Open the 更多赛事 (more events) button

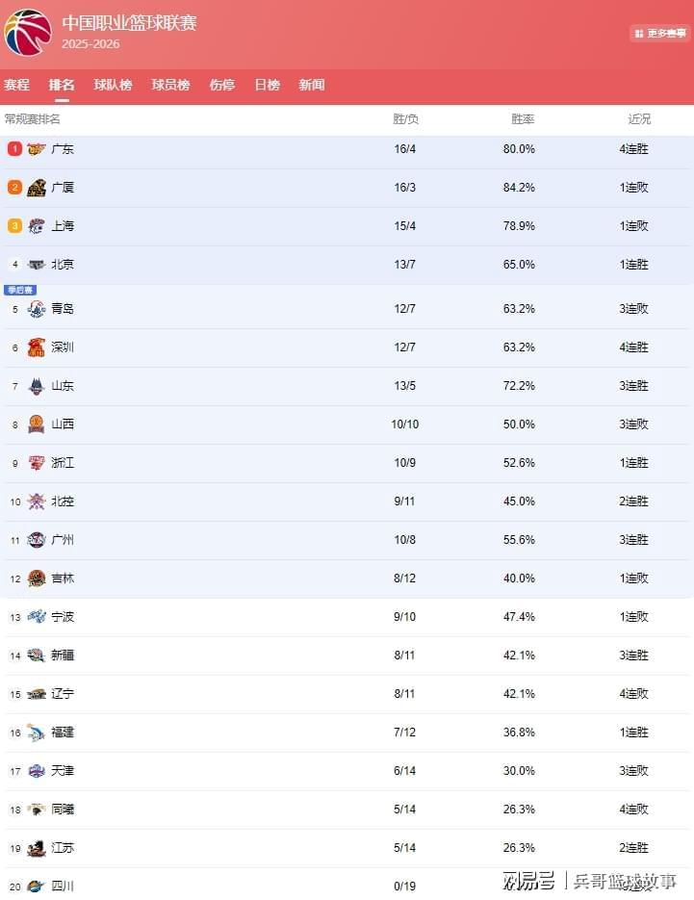(x=660, y=34)
